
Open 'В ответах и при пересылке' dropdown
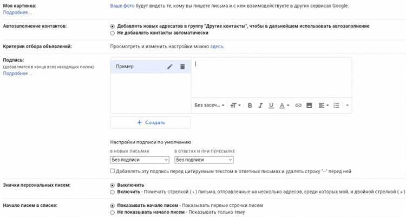(x=204, y=160)
